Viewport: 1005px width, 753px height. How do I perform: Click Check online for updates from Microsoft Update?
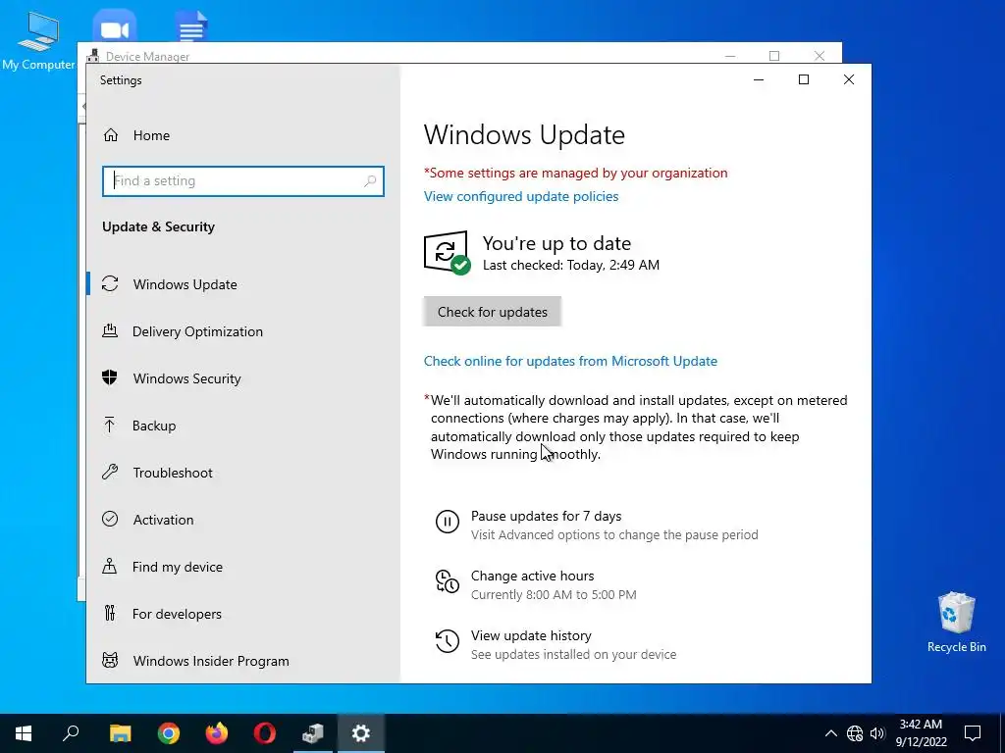[x=570, y=361]
